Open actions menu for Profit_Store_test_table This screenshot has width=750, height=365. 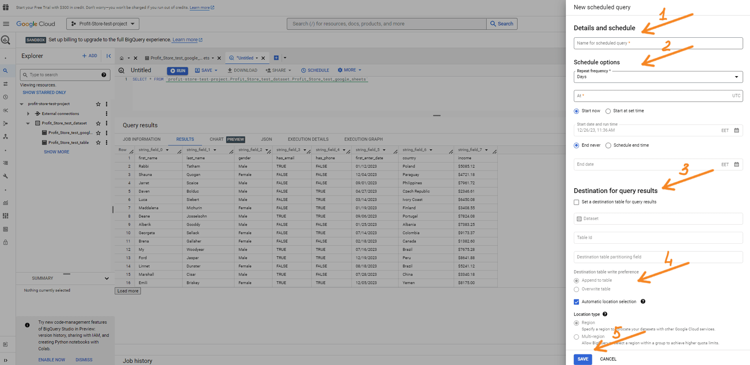[107, 143]
